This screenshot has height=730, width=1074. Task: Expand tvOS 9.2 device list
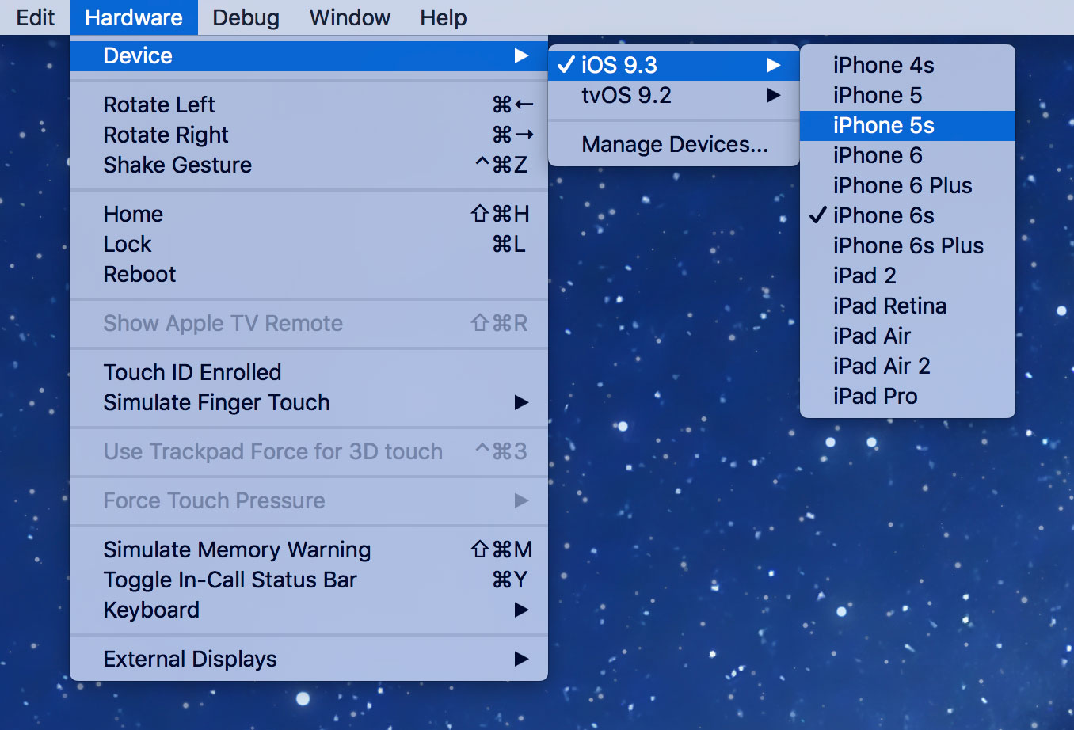[674, 95]
